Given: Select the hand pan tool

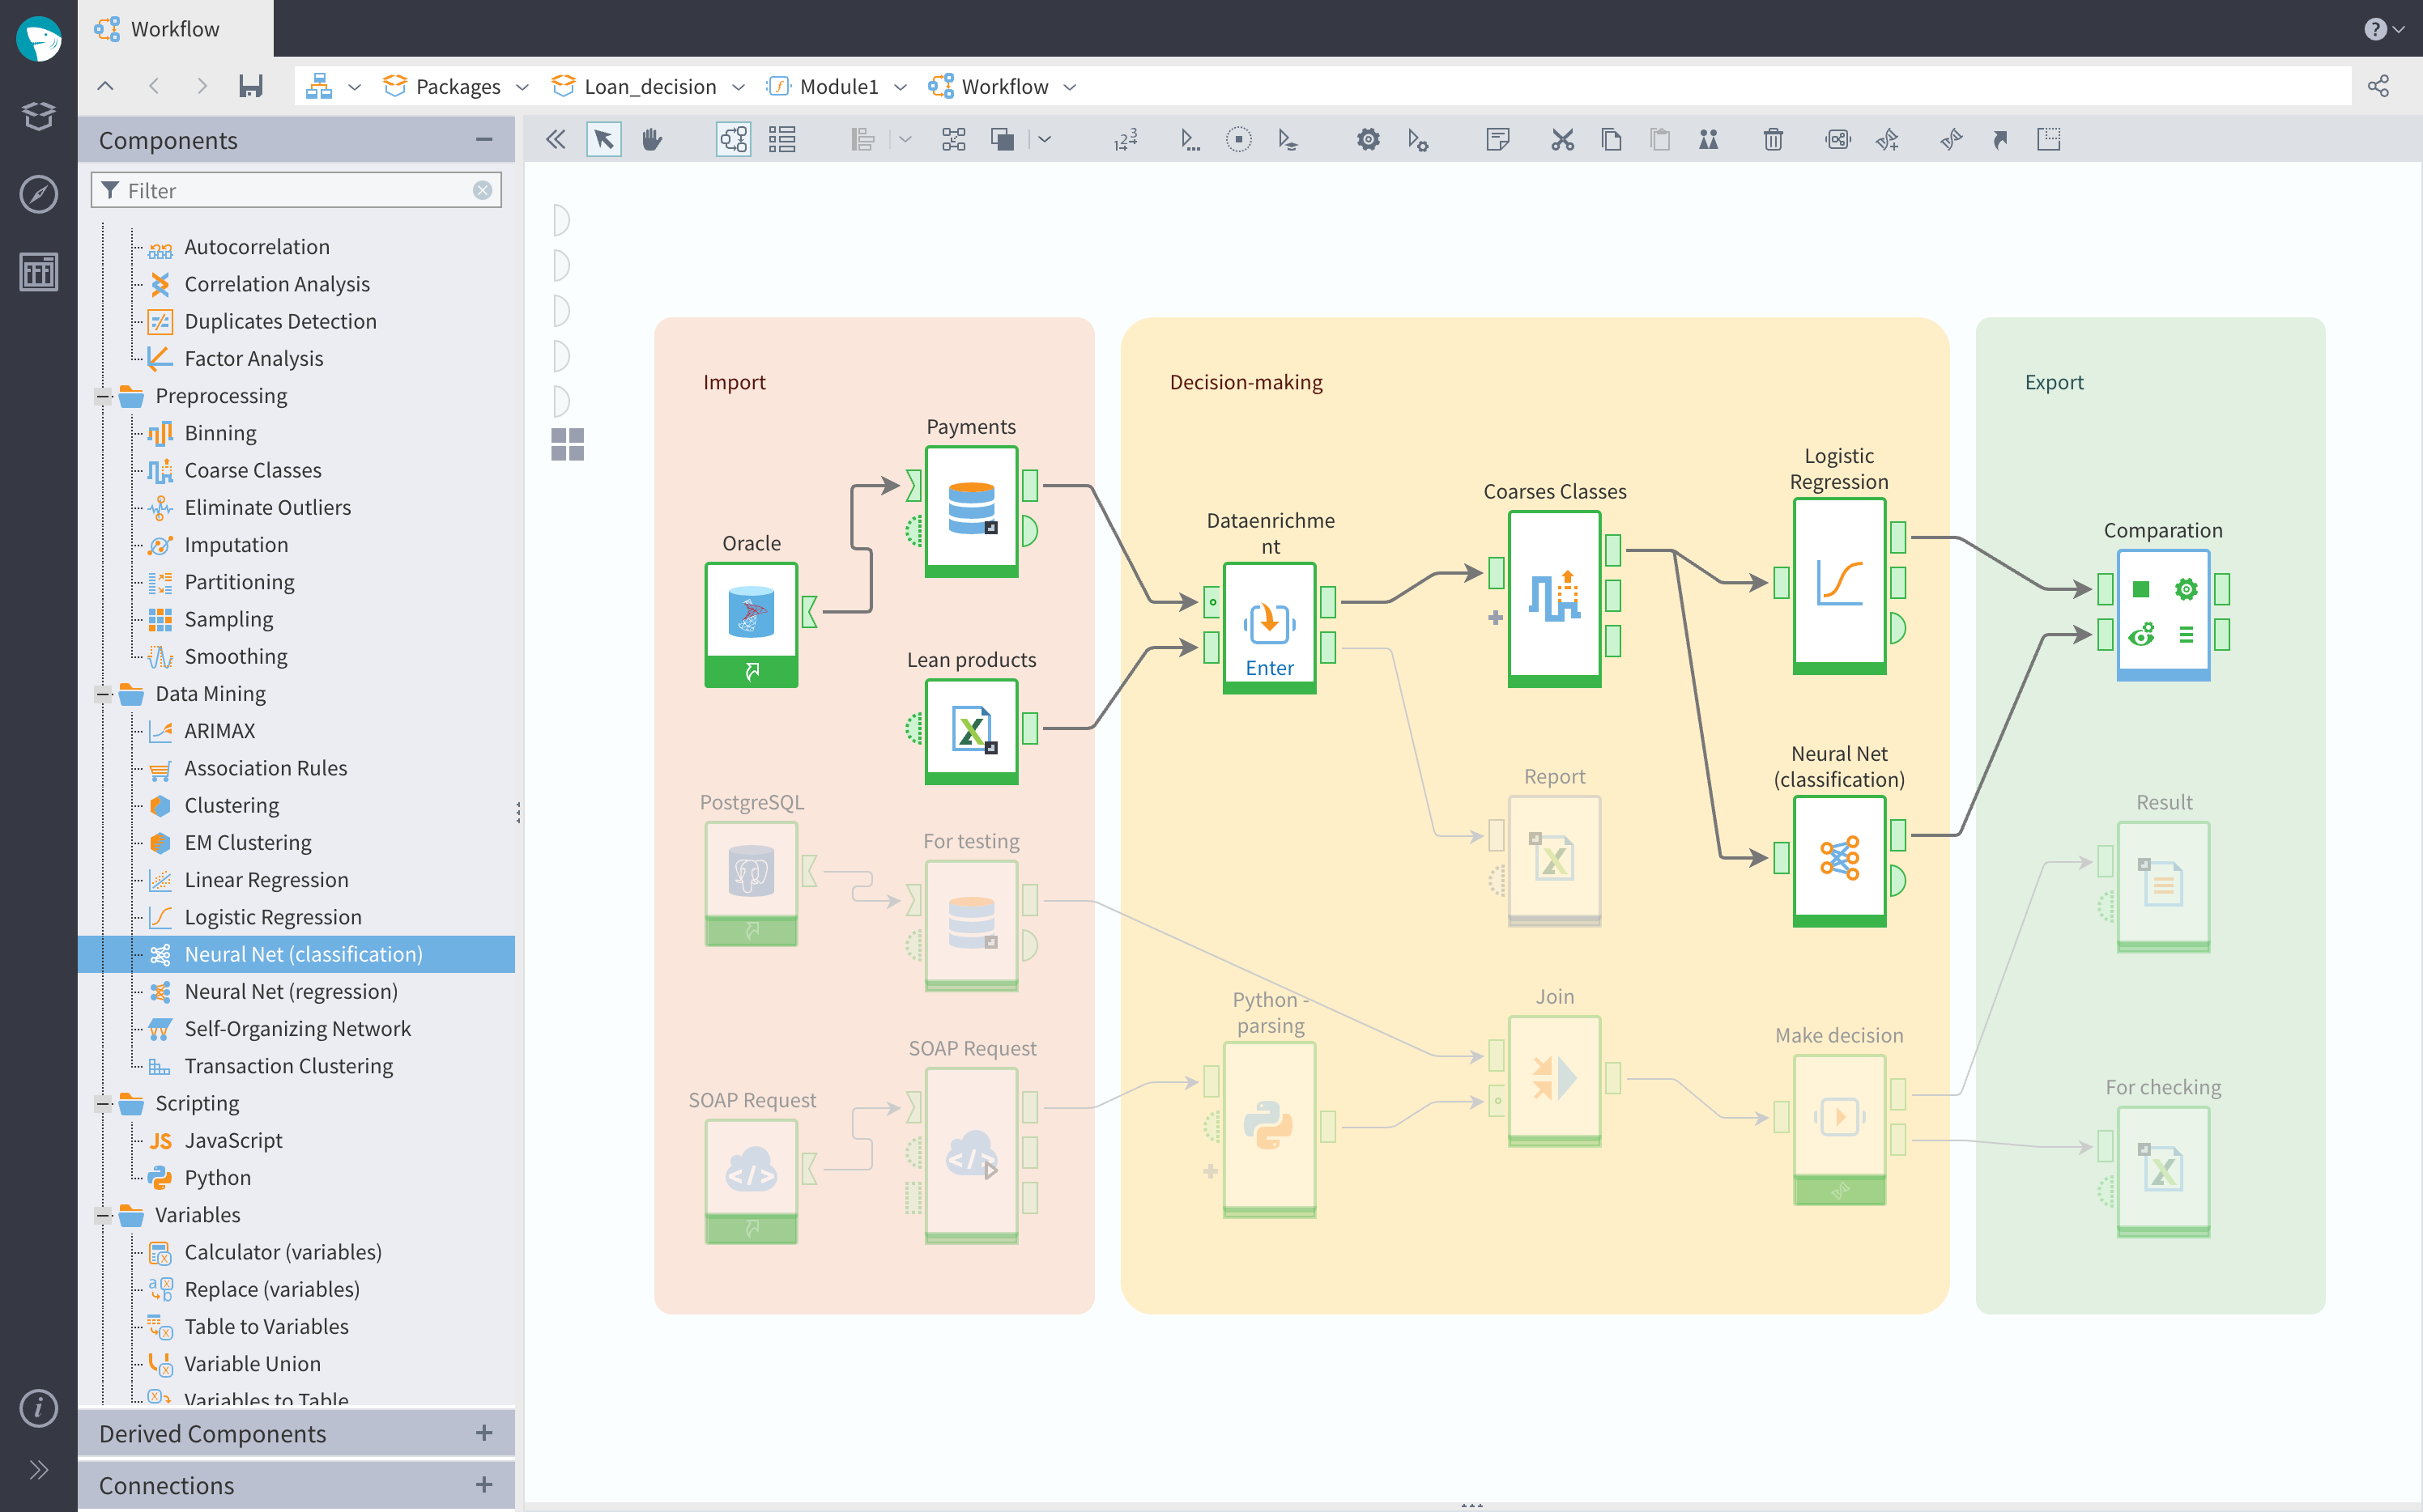Looking at the screenshot, I should 652,139.
